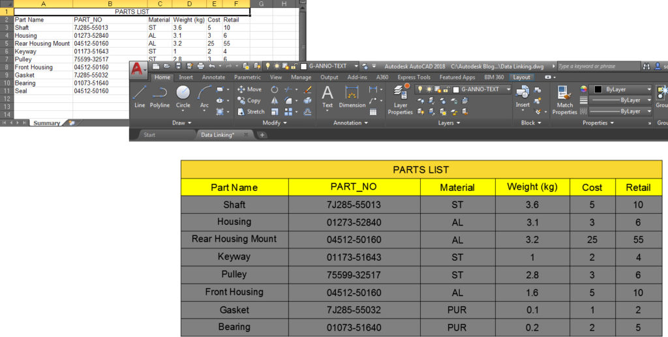This screenshot has height=337, width=668.
Task: Click the new drawing tab plus button
Action: click(262, 135)
